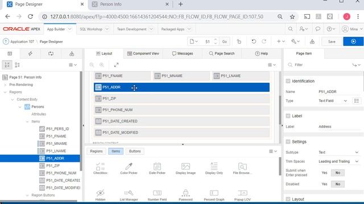Viewport: 364px width, 204px height.
Task: Switch to the Messages tab
Action: [183, 53]
